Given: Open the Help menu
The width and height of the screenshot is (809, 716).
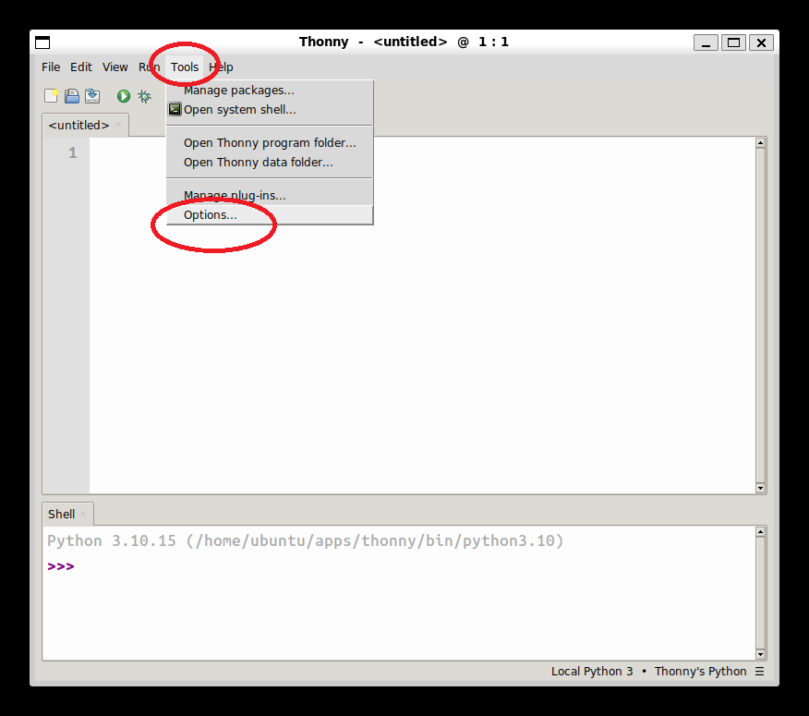Looking at the screenshot, I should (x=221, y=67).
